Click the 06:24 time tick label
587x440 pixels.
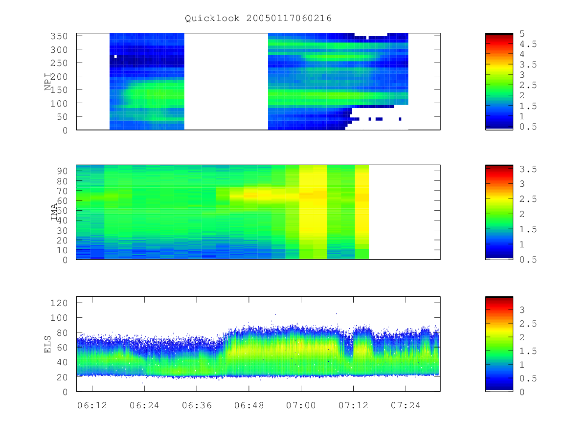coord(144,405)
